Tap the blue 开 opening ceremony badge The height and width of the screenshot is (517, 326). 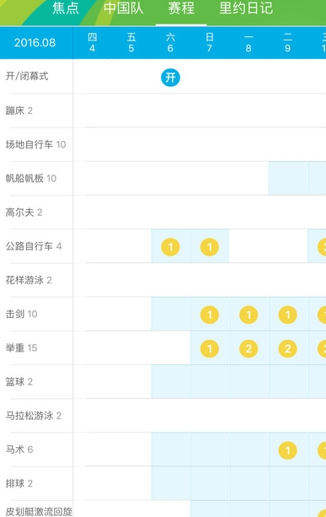(170, 78)
